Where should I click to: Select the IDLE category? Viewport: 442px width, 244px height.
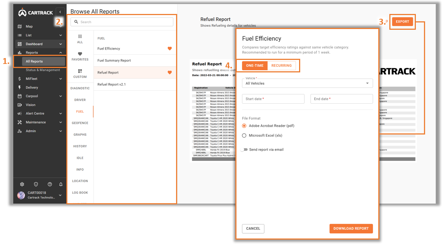pyautogui.click(x=80, y=158)
